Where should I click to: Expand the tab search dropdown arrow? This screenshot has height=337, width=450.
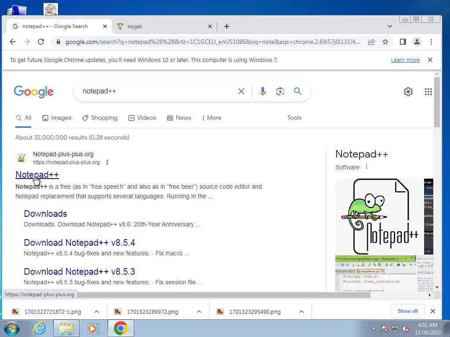click(x=389, y=26)
